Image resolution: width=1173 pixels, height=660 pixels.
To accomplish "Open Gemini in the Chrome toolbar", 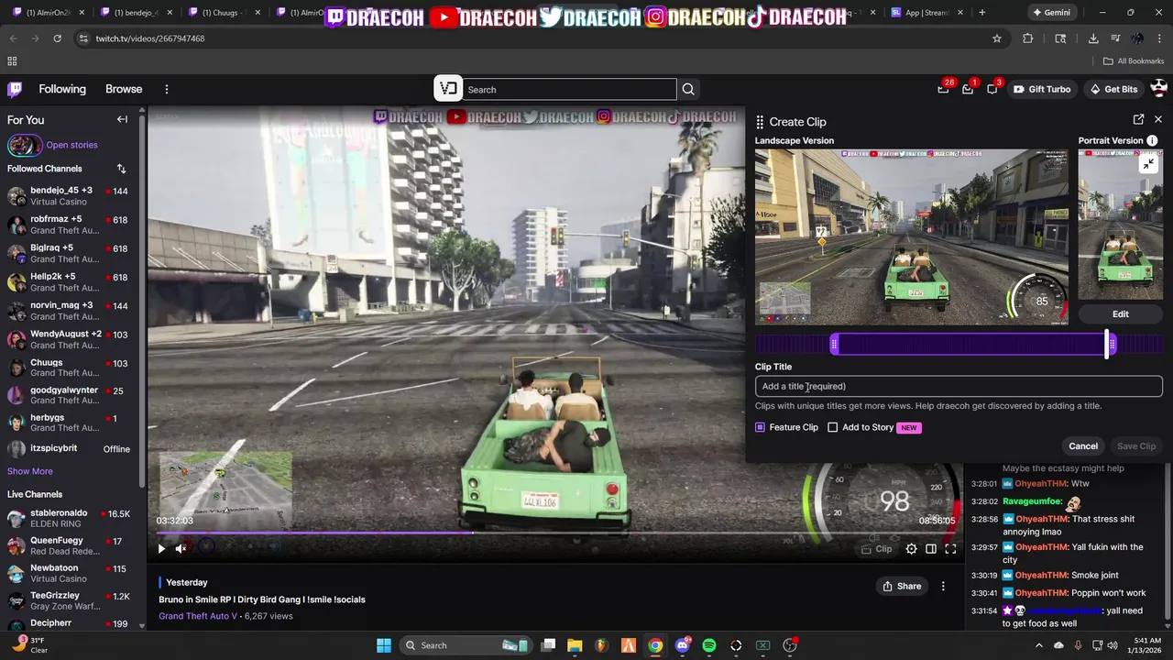I will (1050, 13).
